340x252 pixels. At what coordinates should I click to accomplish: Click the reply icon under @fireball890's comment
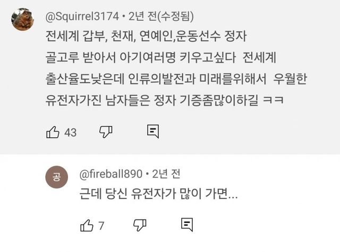coord(186,225)
